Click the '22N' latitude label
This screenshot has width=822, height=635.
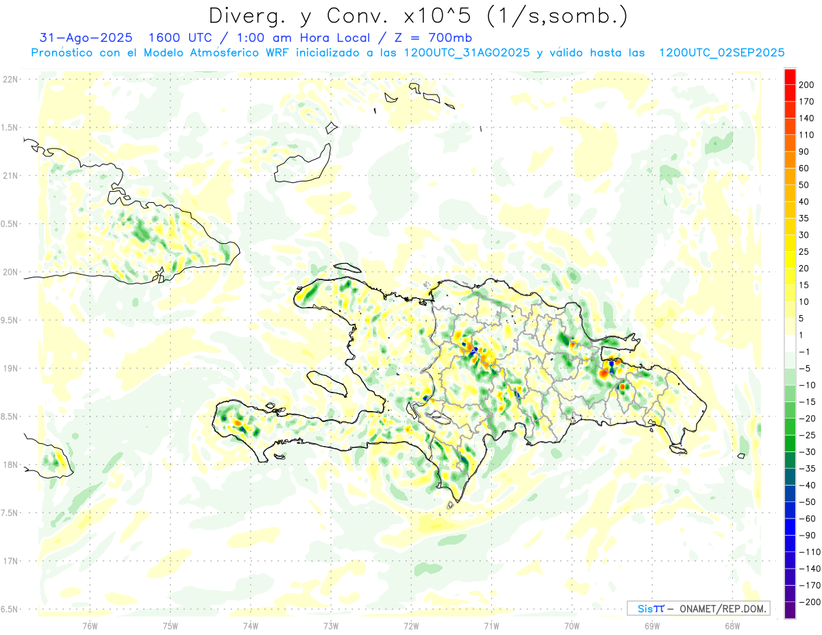tap(10, 79)
